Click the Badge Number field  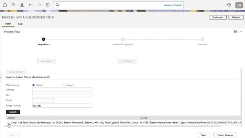(x=62, y=106)
